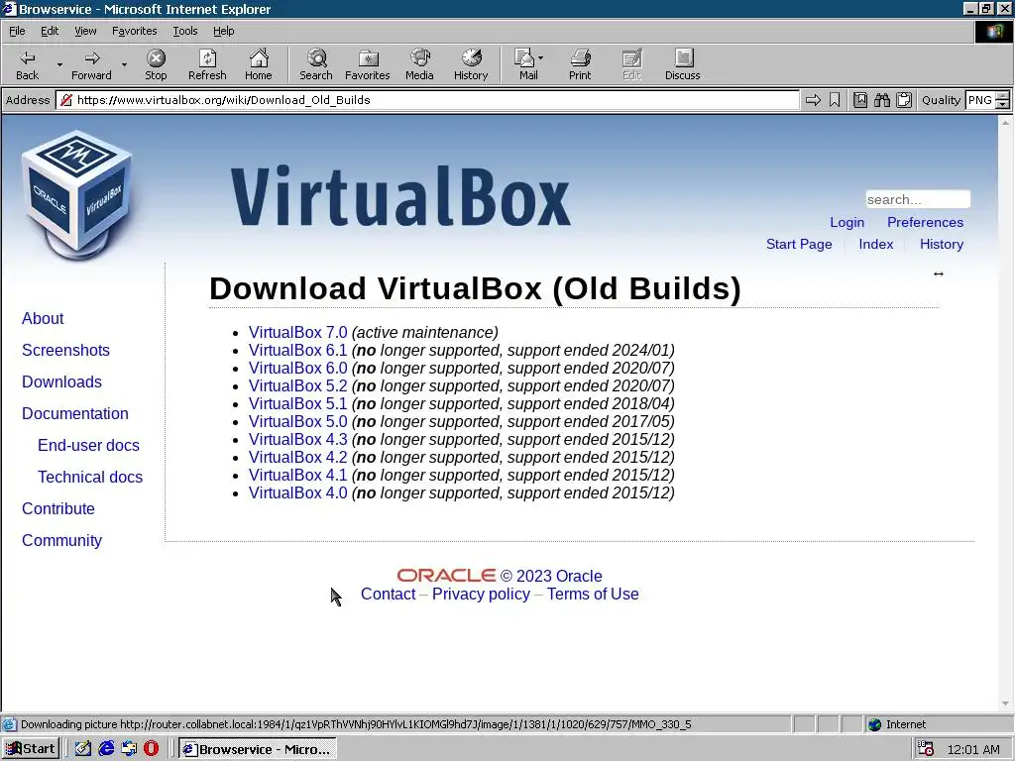1015x761 pixels.
Task: Open the Index link
Action: pos(876,244)
